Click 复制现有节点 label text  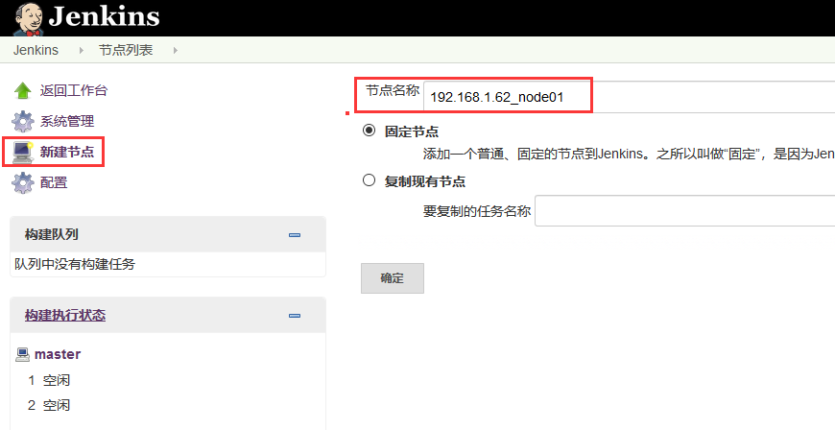click(425, 181)
